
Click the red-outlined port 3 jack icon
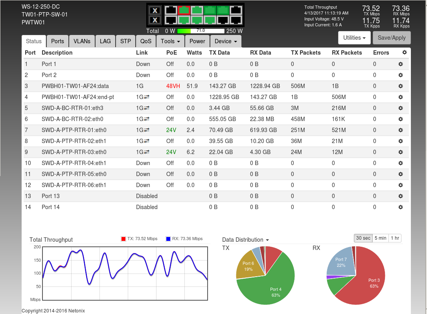pyautogui.click(x=184, y=10)
